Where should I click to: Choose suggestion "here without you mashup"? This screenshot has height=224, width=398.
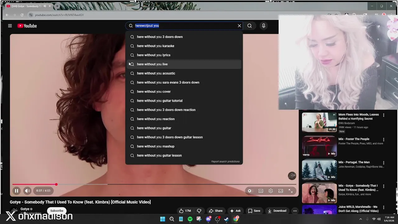coord(184,146)
